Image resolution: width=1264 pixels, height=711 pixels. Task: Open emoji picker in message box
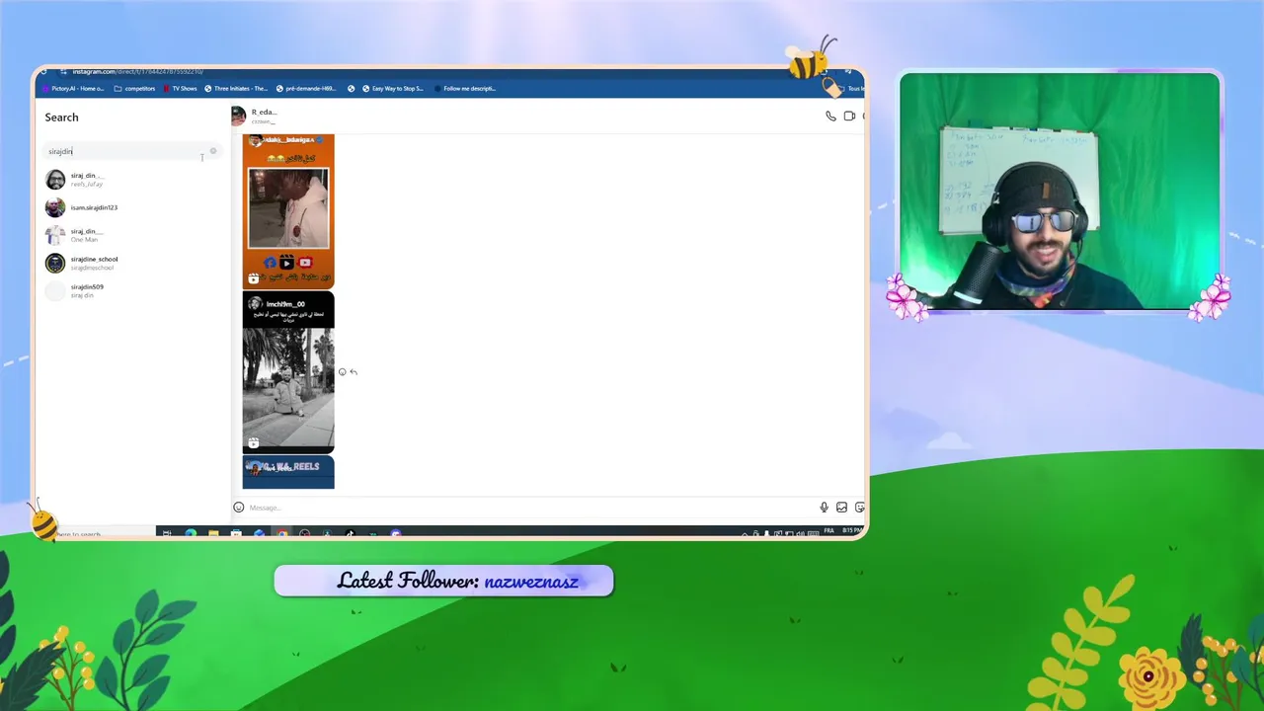point(238,508)
